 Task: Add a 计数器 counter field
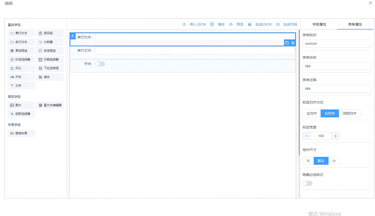tap(50, 42)
